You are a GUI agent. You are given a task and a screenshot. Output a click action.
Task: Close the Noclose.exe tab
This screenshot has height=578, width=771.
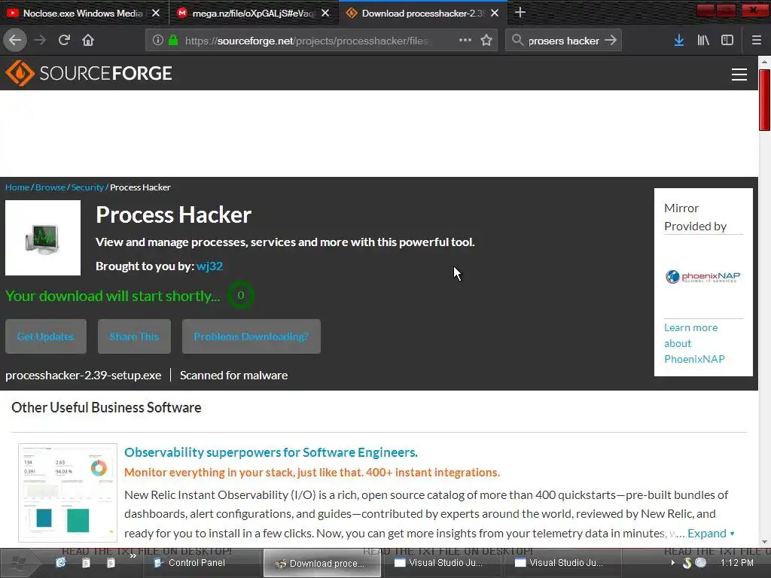point(156,14)
